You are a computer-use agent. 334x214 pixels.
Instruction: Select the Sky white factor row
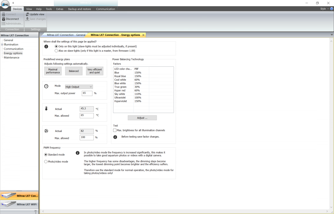point(143,94)
